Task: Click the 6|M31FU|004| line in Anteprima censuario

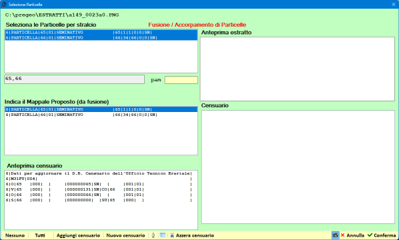Action: click(x=99, y=179)
